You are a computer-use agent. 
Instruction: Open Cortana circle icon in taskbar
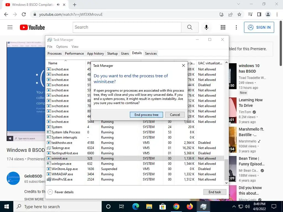pyautogui.click(x=108, y=206)
